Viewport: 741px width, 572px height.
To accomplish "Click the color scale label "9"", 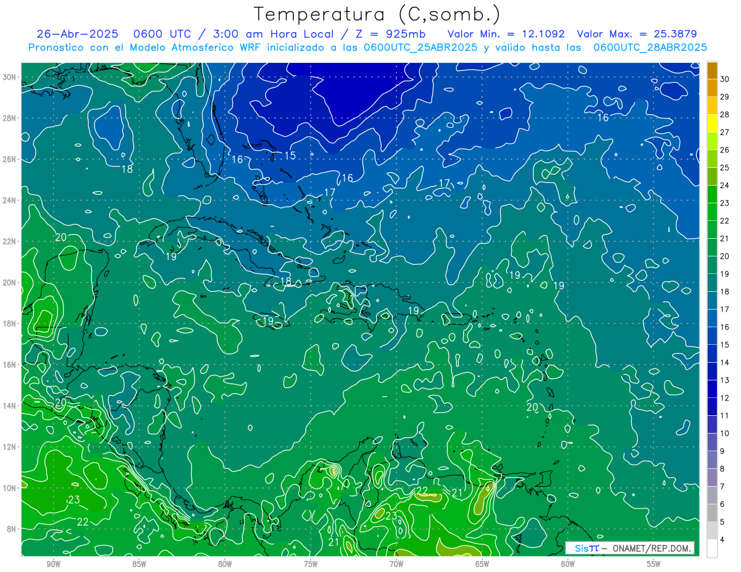I will click(723, 451).
